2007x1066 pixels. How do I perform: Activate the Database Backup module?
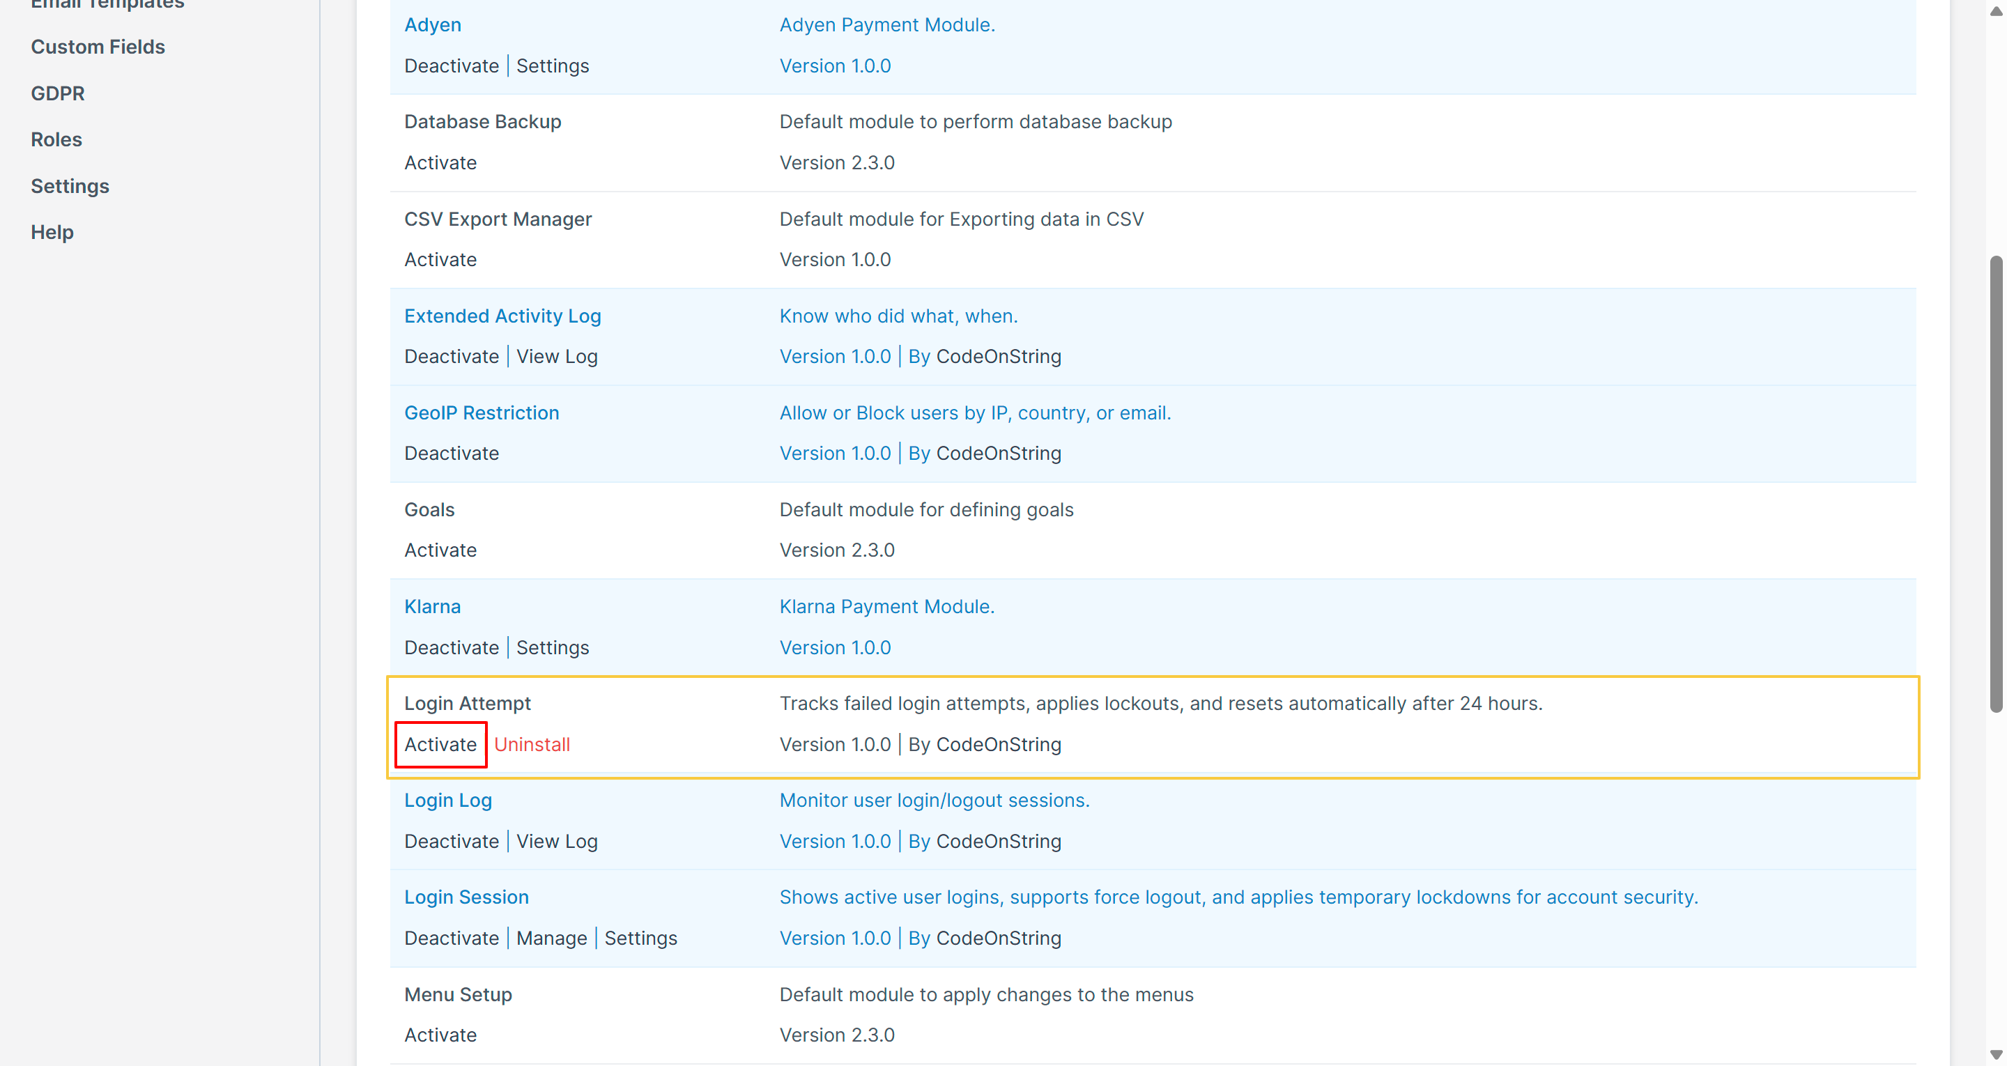click(440, 163)
